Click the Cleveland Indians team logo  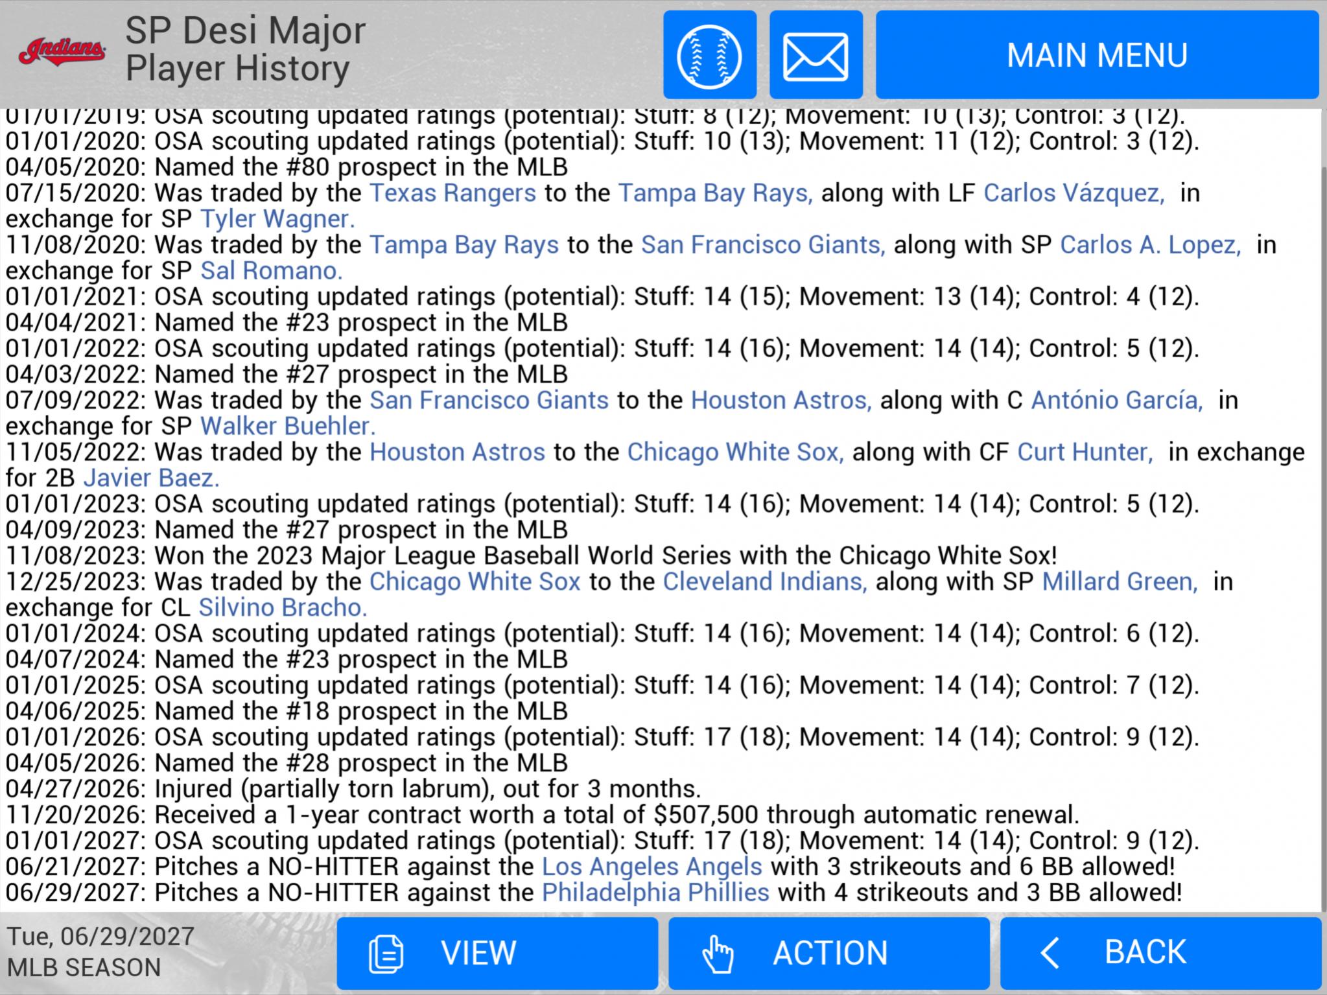(62, 52)
